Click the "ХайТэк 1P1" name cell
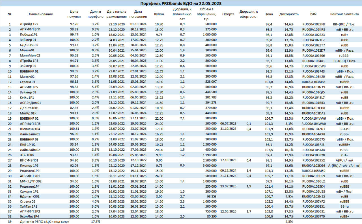This screenshot has width=362, height=224. click(x=29, y=207)
